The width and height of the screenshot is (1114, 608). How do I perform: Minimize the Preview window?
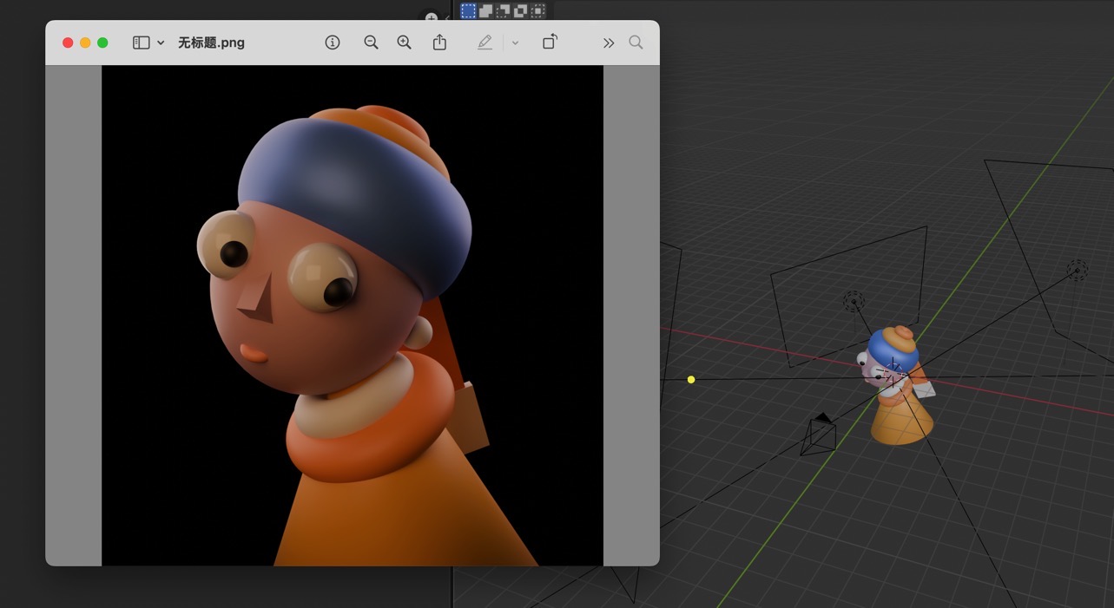85,42
